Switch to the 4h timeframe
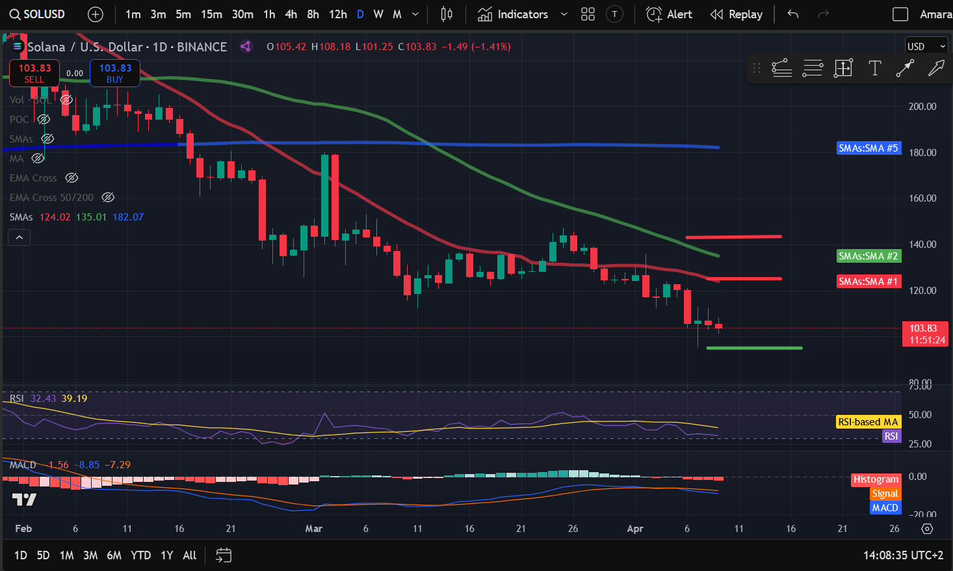953x571 pixels. click(291, 14)
